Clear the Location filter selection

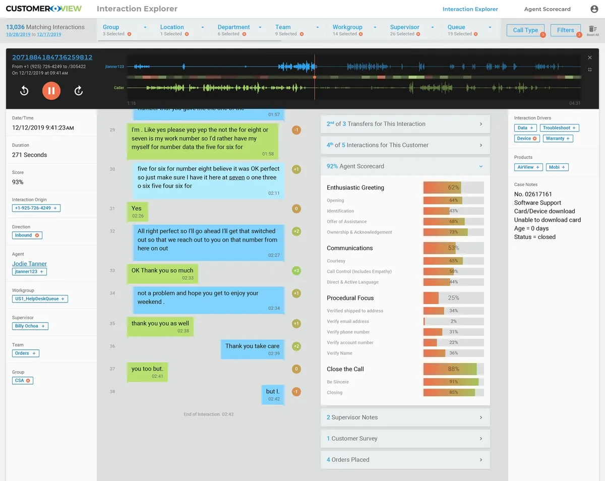click(187, 34)
